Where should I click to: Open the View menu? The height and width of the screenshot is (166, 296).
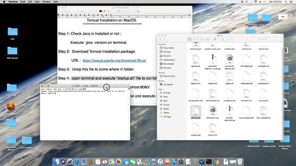tap(37, 2)
